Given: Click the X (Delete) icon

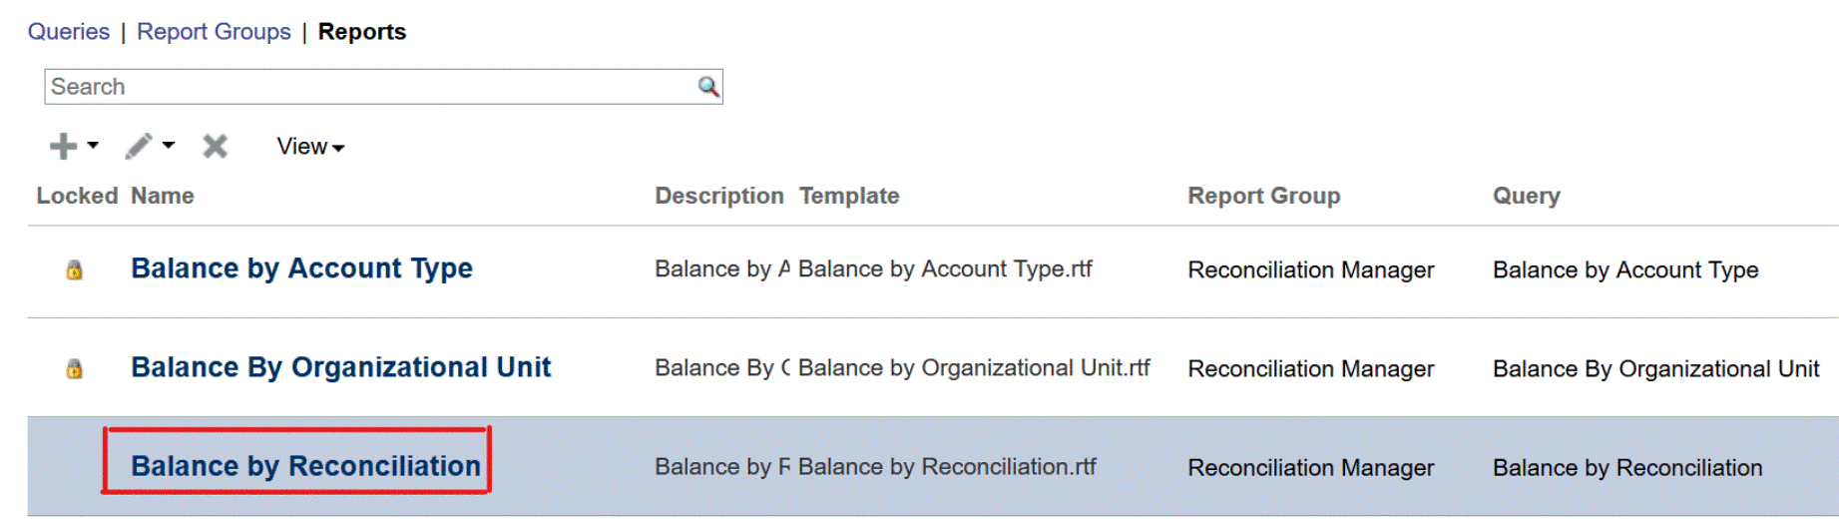Looking at the screenshot, I should pos(215,147).
